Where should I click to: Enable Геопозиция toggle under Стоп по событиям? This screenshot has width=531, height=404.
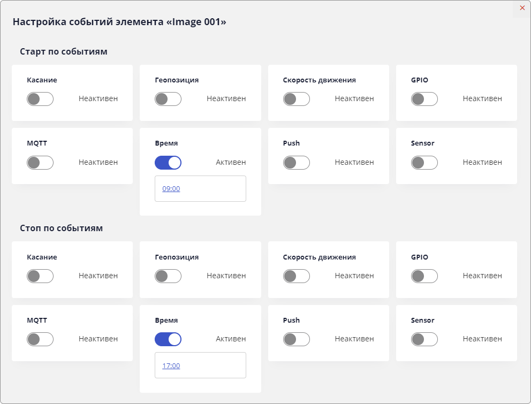[x=168, y=276]
